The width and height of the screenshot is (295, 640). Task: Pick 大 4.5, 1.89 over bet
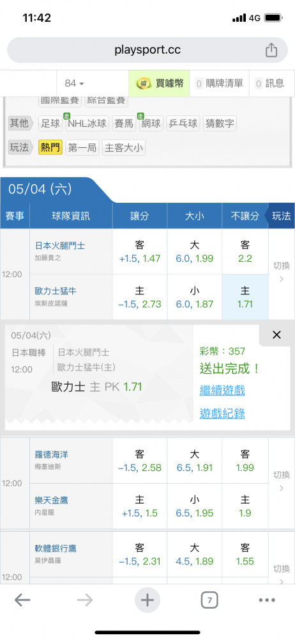pos(194,554)
